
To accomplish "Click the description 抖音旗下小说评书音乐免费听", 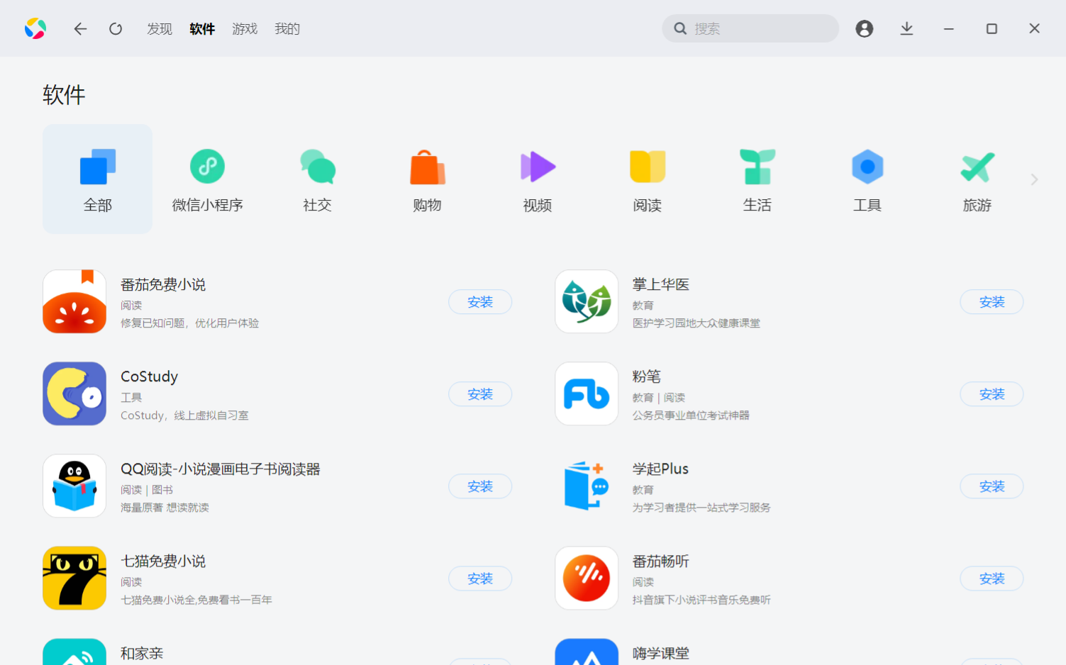I will (x=701, y=600).
